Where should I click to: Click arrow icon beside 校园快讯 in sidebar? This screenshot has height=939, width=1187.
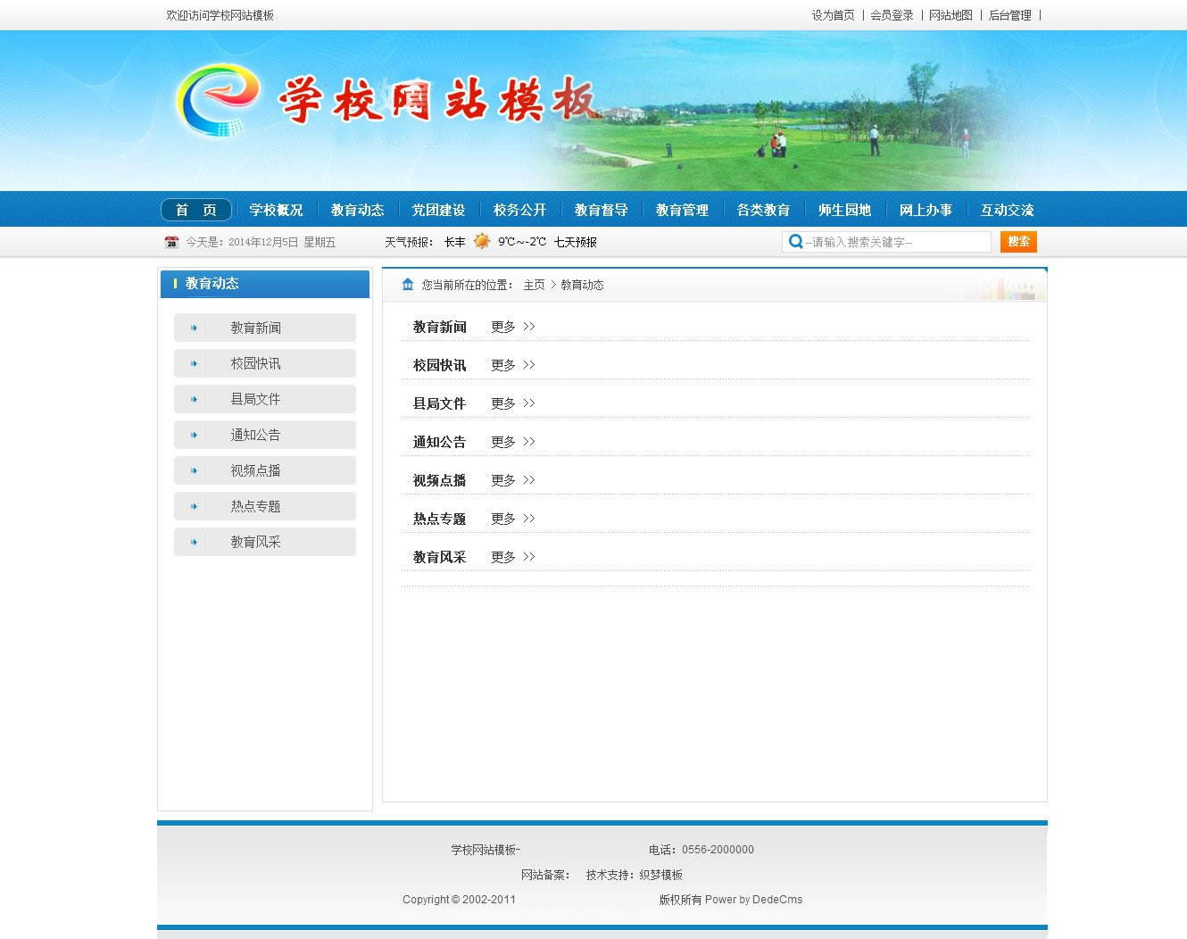point(194,363)
